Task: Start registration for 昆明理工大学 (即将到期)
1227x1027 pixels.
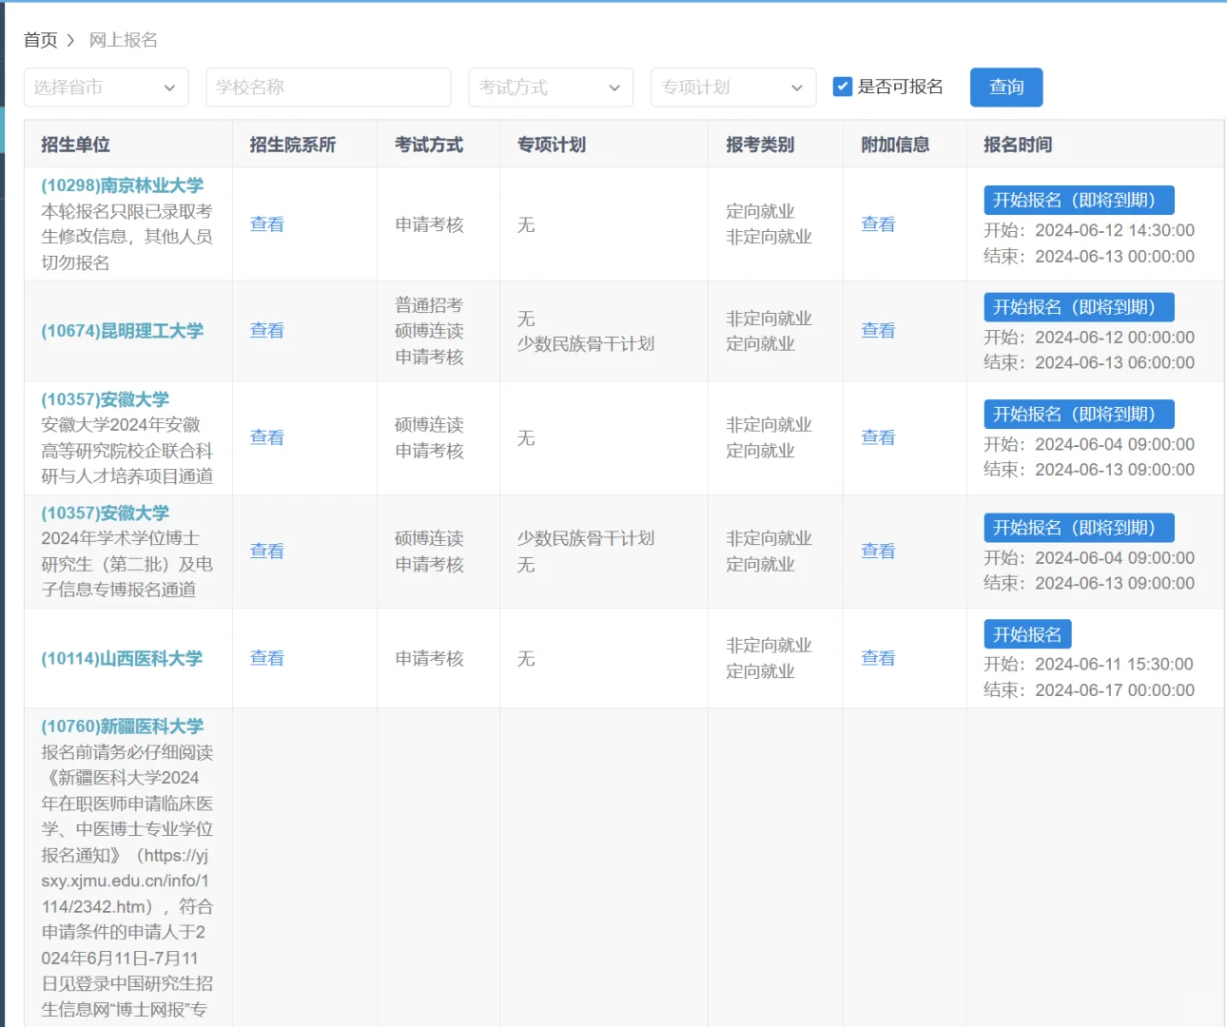Action: tap(1079, 307)
